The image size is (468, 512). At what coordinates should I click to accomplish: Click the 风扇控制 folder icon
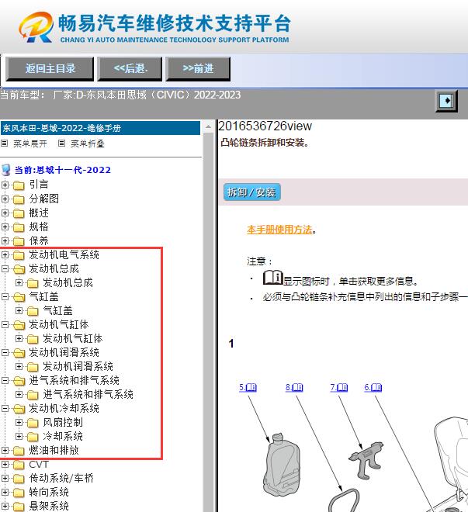(33, 423)
